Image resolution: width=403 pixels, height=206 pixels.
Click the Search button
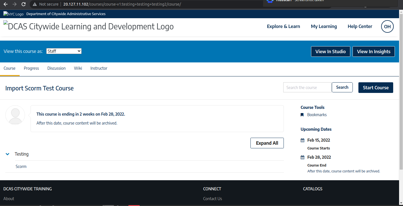pyautogui.click(x=342, y=87)
